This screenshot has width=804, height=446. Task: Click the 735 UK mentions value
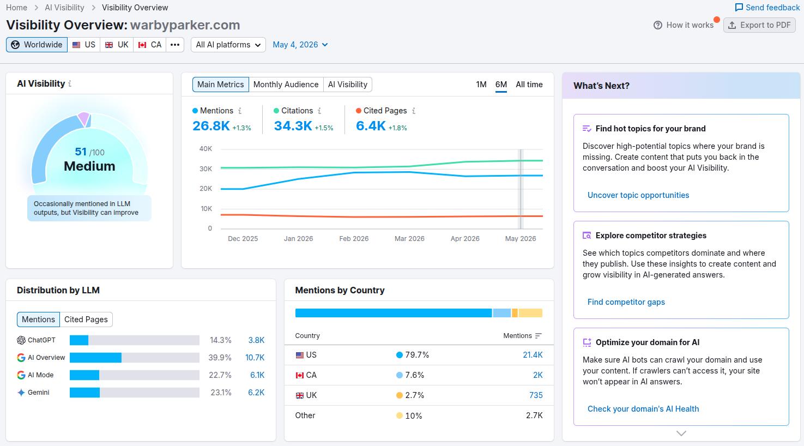536,395
